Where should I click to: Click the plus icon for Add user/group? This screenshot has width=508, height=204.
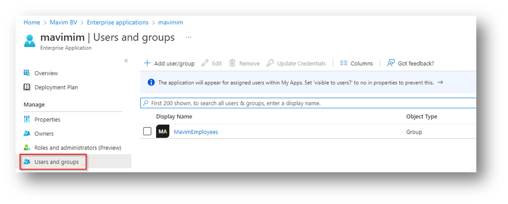147,63
